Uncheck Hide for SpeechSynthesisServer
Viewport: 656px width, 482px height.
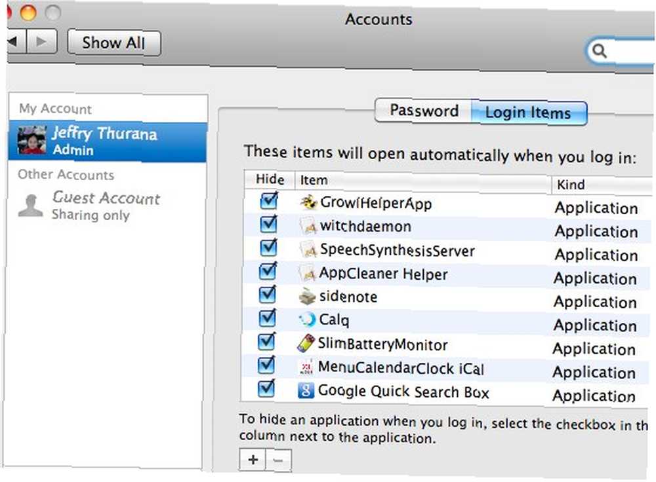[268, 248]
